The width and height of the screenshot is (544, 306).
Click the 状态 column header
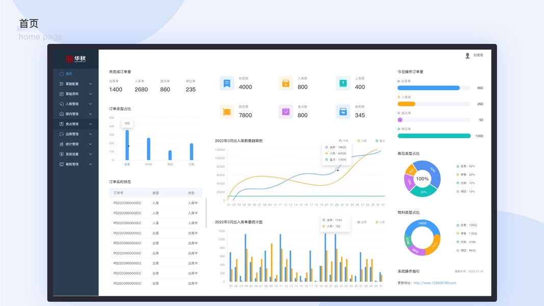click(x=191, y=193)
